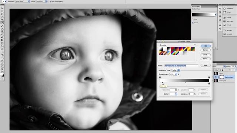Uncheck the Reverse checkbox in Adjustments

193,23
